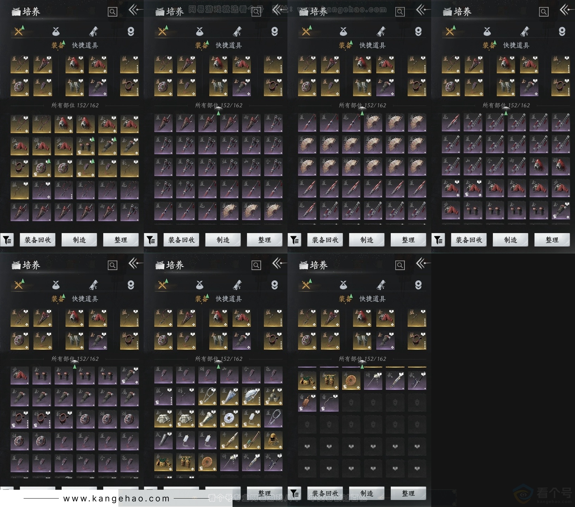Click 装备回收 button in top-left panel

click(x=38, y=240)
